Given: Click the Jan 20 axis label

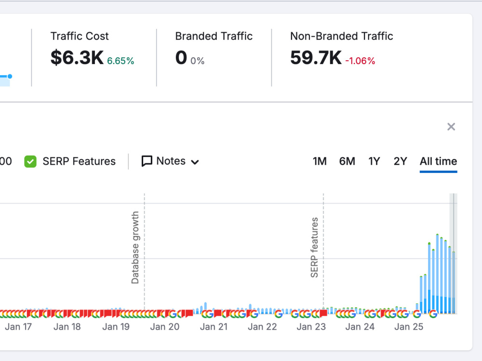Looking at the screenshot, I should pyautogui.click(x=164, y=327).
